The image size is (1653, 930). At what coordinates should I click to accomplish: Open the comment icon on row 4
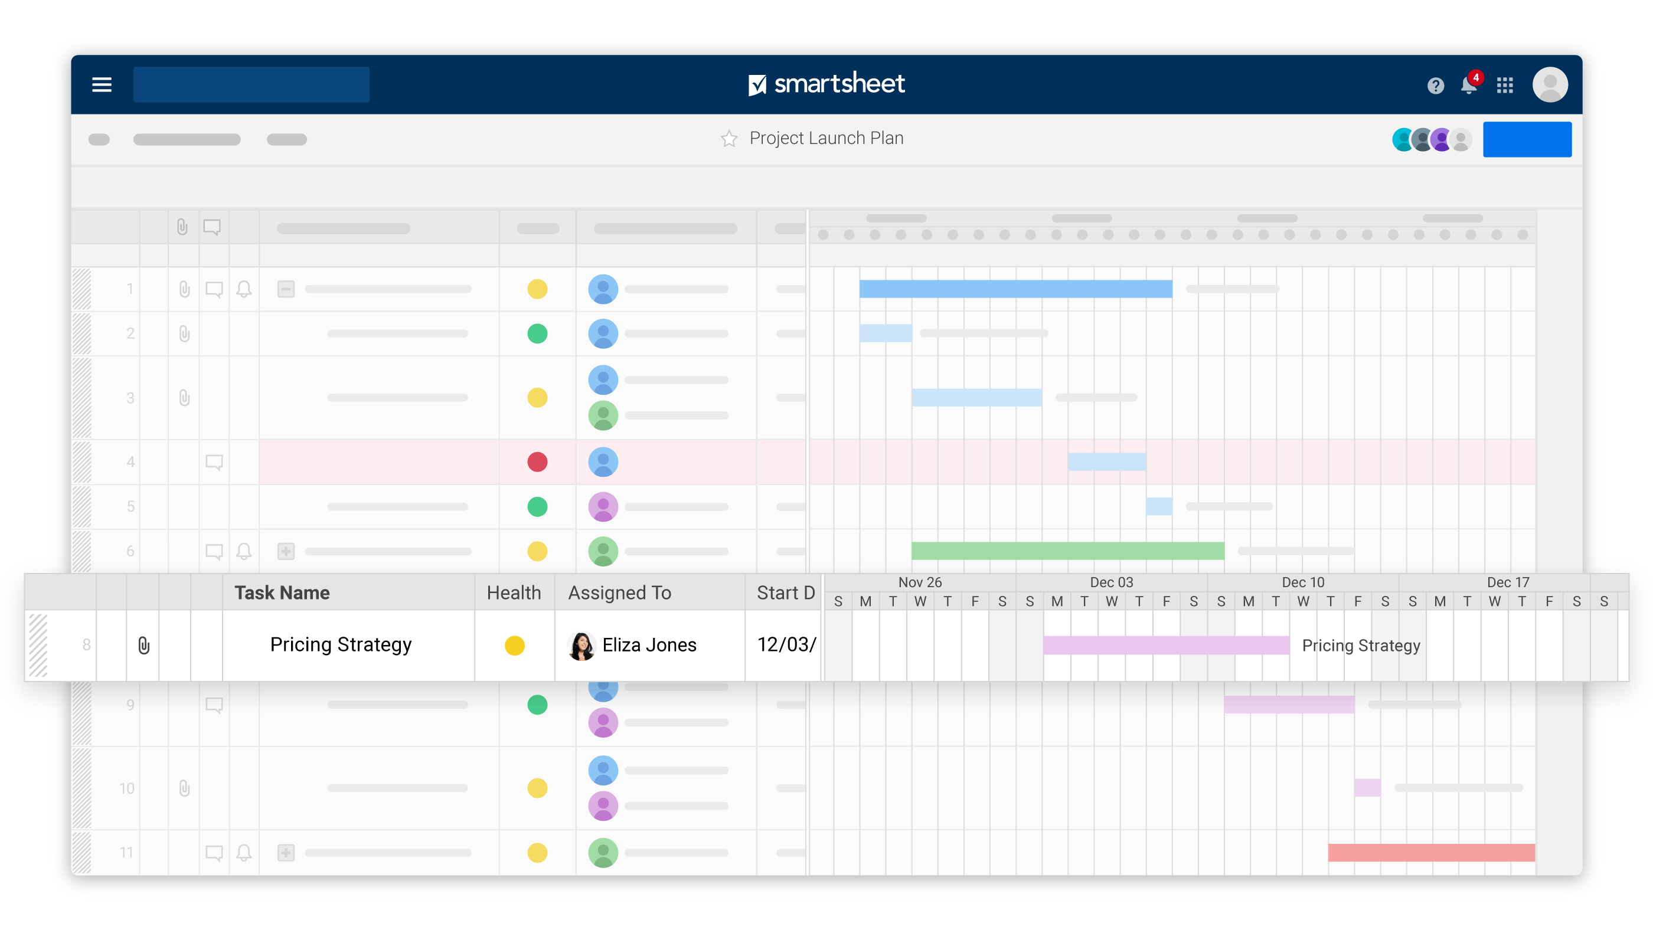point(214,462)
